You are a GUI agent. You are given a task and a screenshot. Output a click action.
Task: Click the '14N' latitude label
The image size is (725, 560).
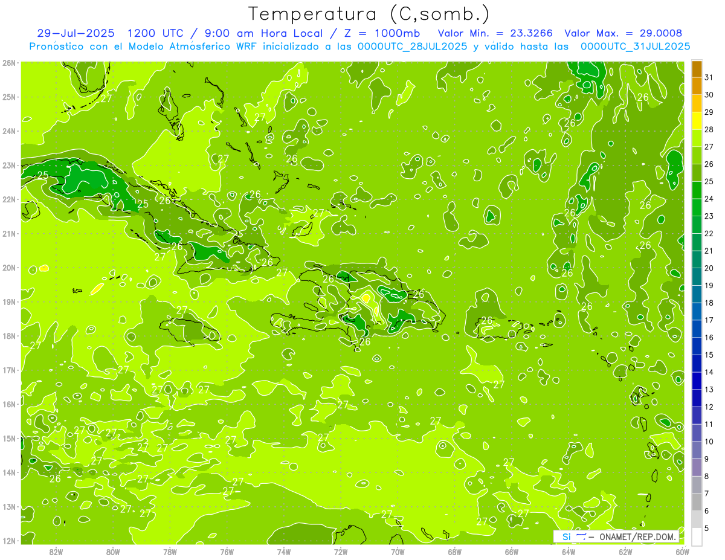coord(8,472)
